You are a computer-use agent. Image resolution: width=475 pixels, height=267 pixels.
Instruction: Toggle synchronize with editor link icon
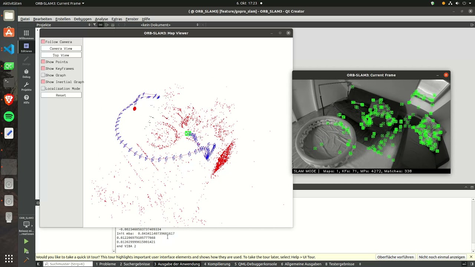pos(101,25)
